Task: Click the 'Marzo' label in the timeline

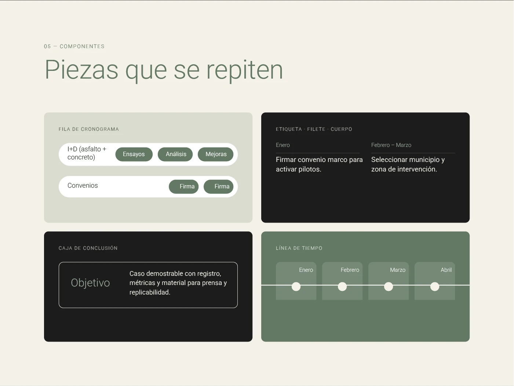Action: point(398,270)
